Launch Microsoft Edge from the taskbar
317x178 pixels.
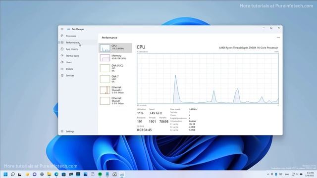[56, 174]
